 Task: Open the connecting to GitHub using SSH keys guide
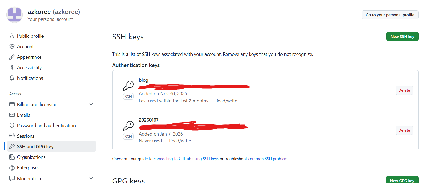(186, 159)
